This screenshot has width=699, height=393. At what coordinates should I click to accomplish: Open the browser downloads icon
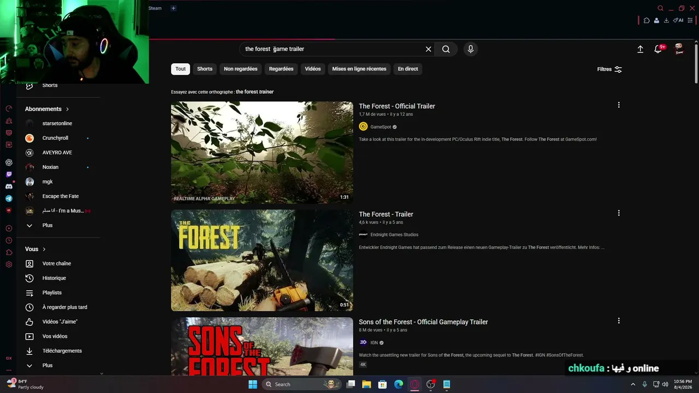coord(666,20)
